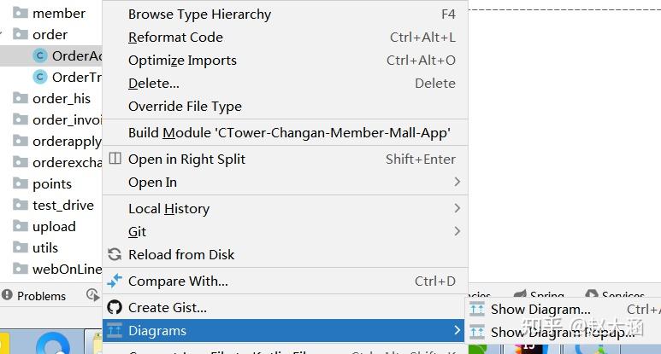Select the test_drive folder
The image size is (661, 354).
click(x=64, y=205)
